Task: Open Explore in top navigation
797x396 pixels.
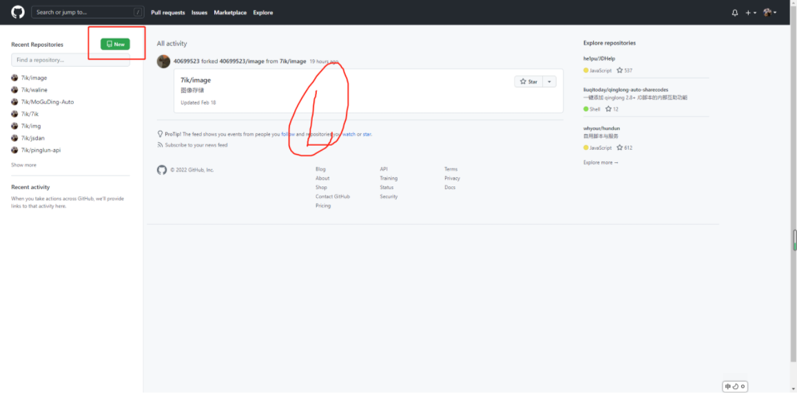Action: tap(262, 12)
